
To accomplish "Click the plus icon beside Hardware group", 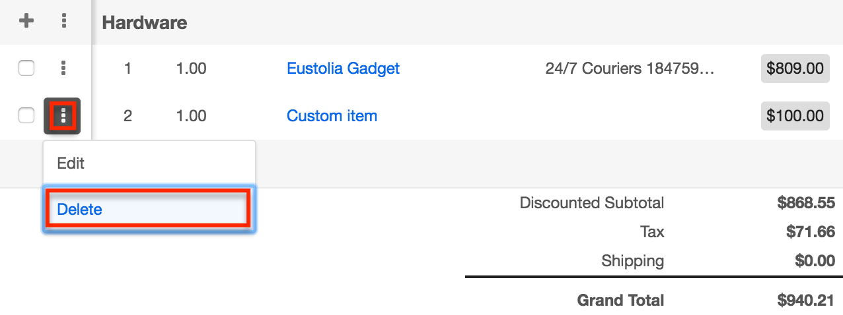I will pyautogui.click(x=26, y=21).
